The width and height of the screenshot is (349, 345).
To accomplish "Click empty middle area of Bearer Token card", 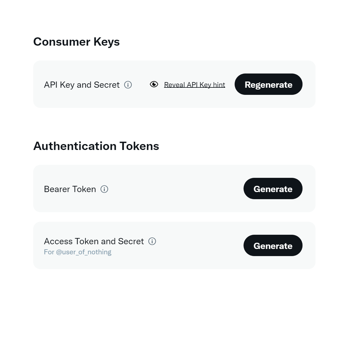I will pos(175,189).
